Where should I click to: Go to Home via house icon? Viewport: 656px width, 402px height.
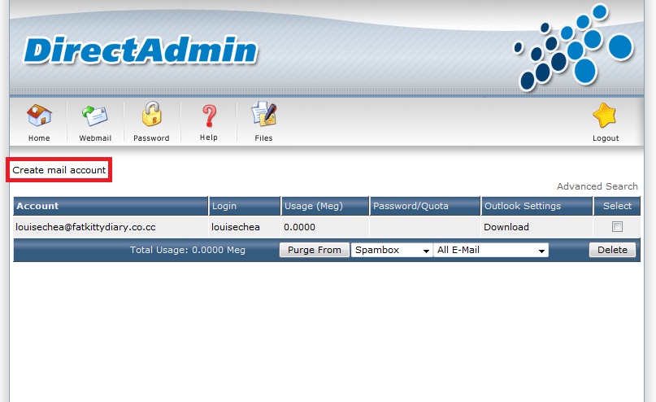coord(39,116)
